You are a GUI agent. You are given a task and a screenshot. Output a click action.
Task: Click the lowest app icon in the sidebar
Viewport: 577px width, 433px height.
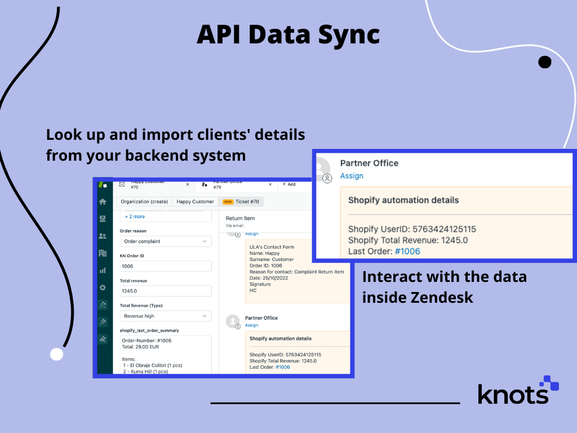point(103,339)
